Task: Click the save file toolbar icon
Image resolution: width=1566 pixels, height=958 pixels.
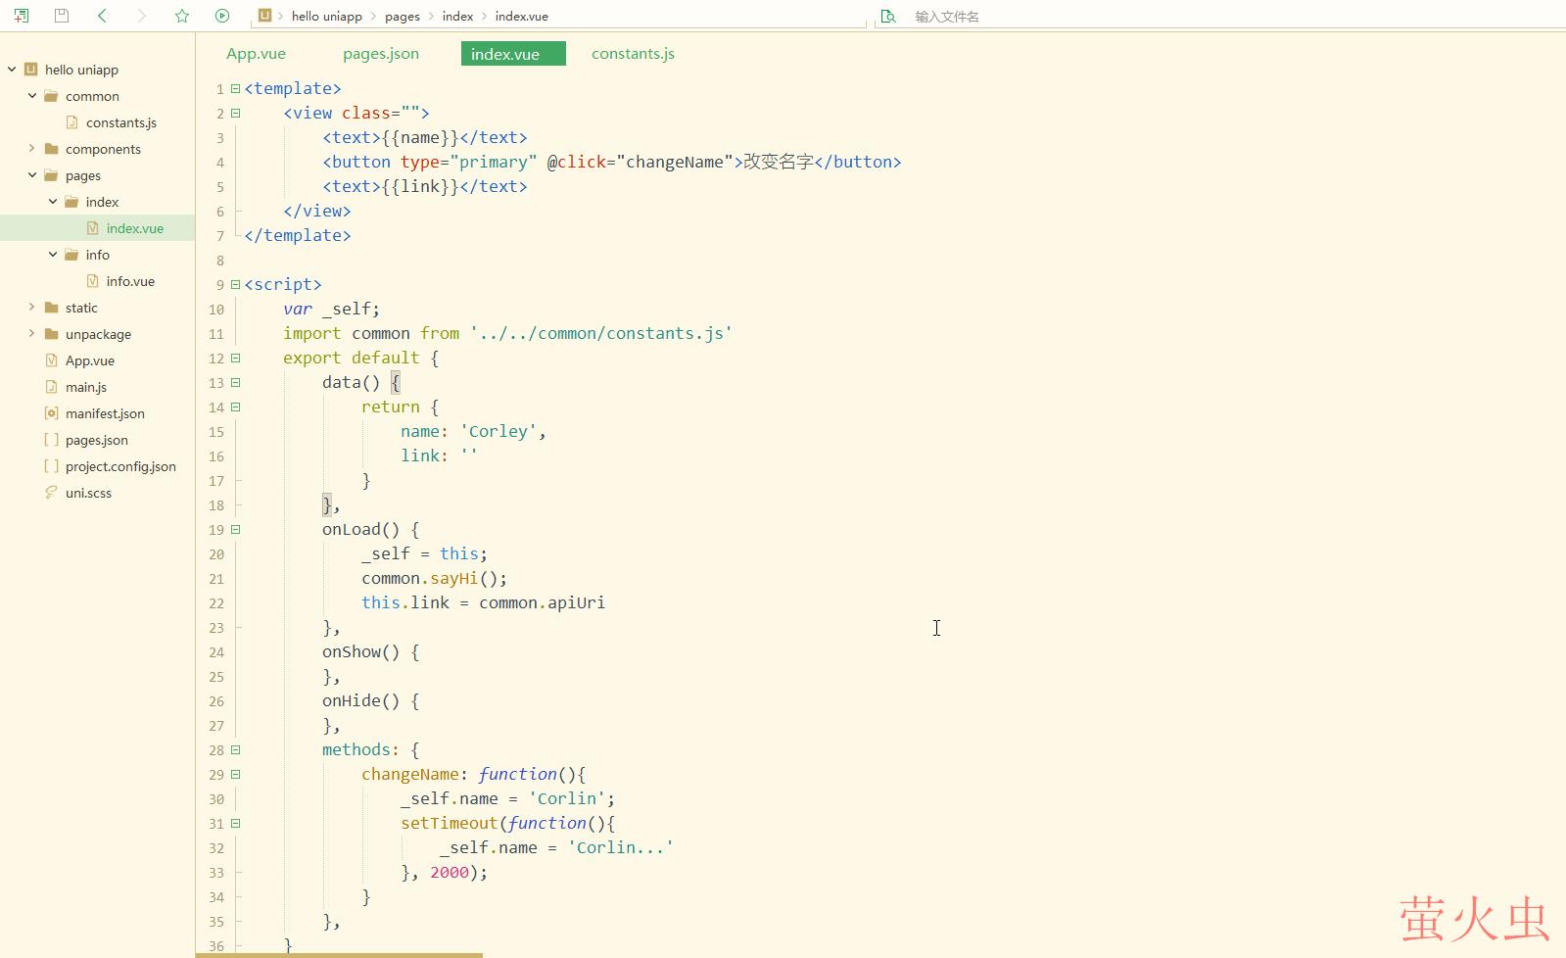Action: pyautogui.click(x=62, y=16)
